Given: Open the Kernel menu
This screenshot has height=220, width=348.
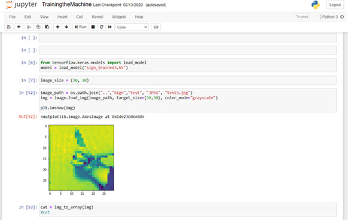Looking at the screenshot, I should pos(97,17).
